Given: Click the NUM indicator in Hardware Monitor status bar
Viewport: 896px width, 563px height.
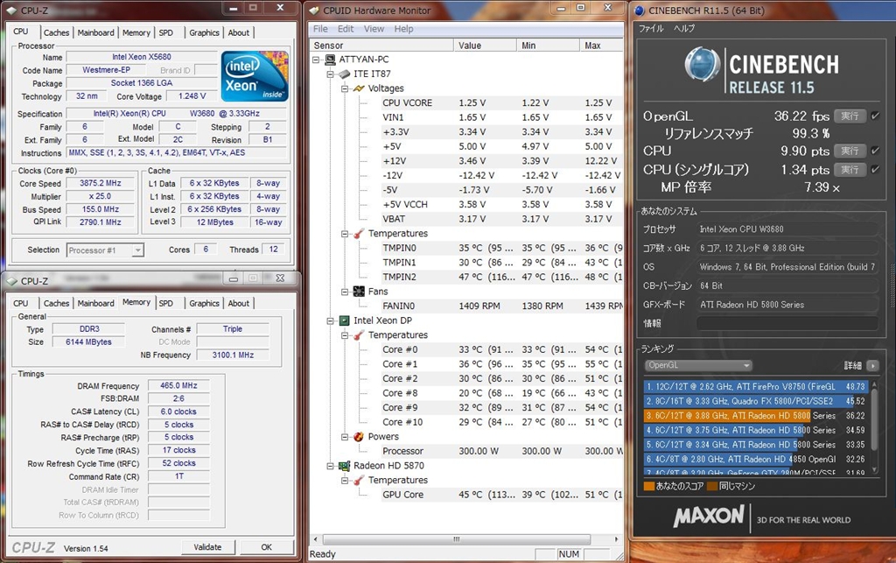Looking at the screenshot, I should (569, 554).
